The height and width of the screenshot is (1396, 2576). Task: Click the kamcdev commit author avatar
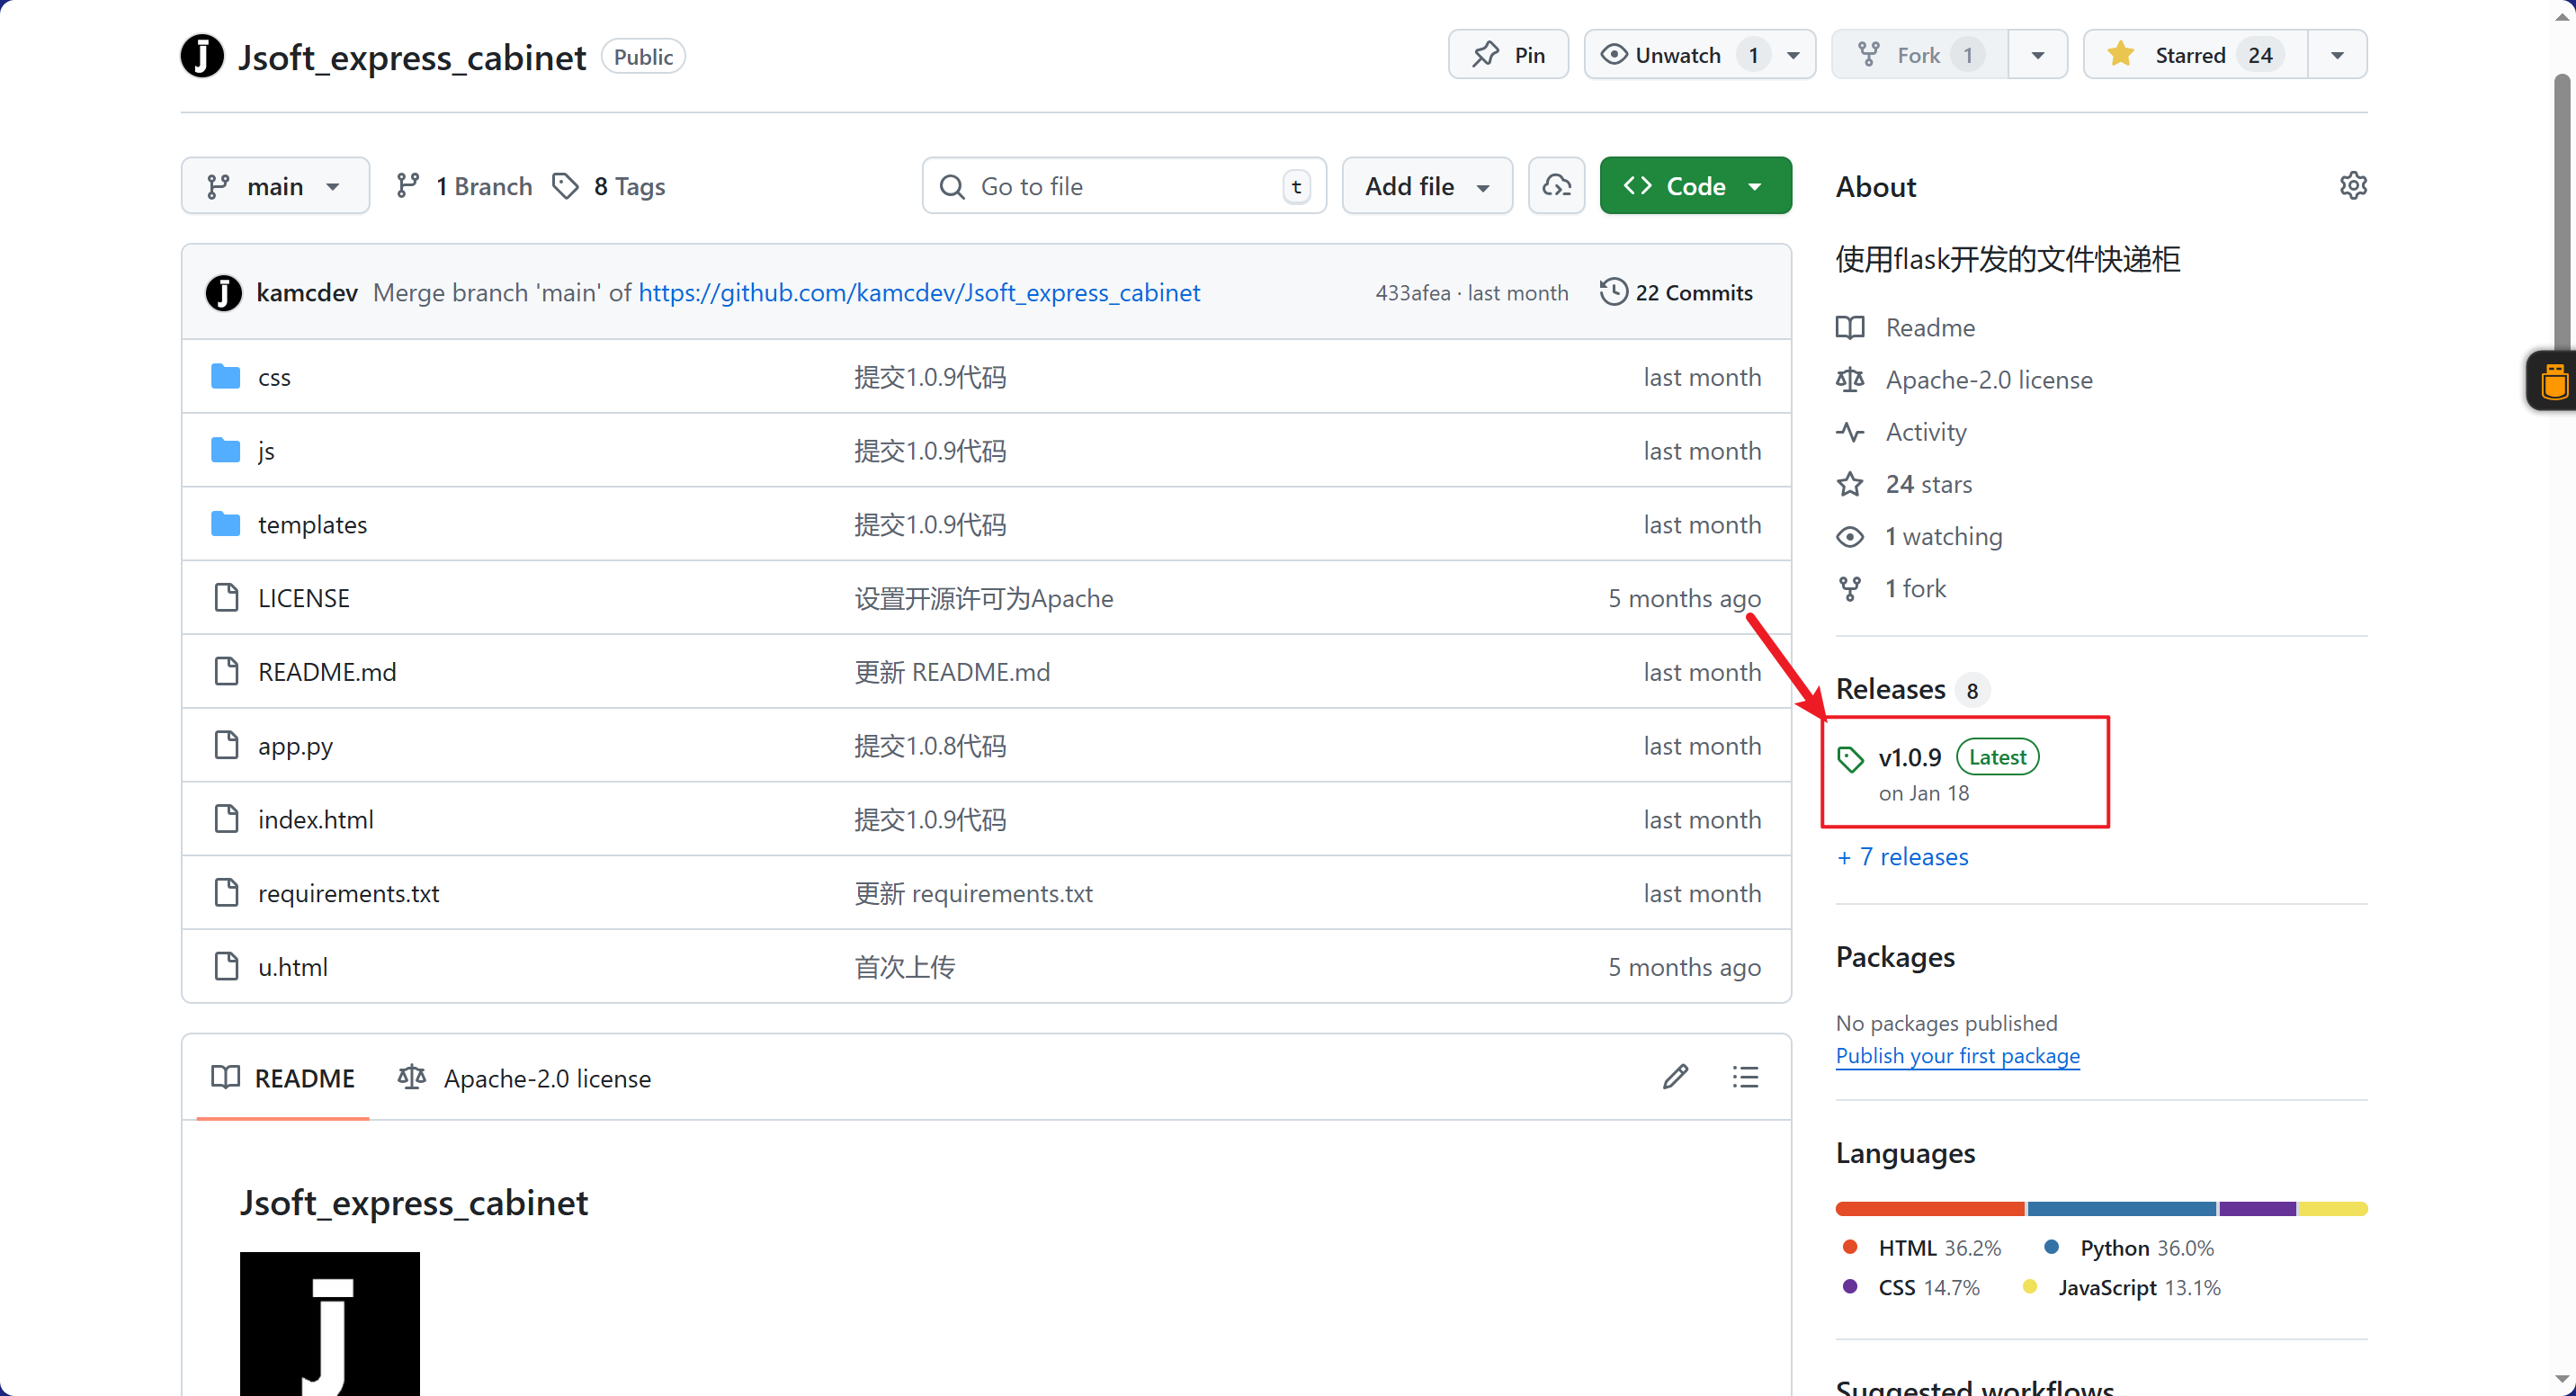click(224, 293)
